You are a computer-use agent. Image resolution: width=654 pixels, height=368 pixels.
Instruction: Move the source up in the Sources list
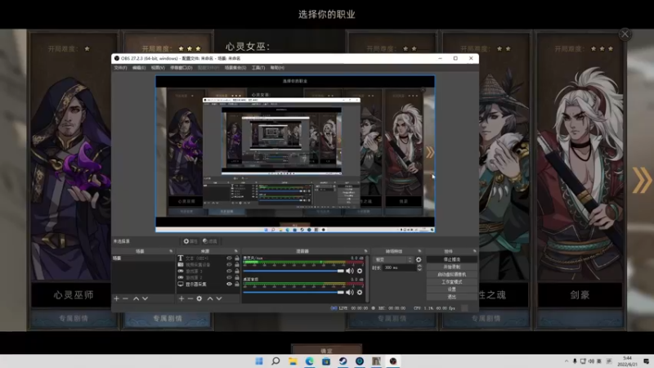point(210,298)
